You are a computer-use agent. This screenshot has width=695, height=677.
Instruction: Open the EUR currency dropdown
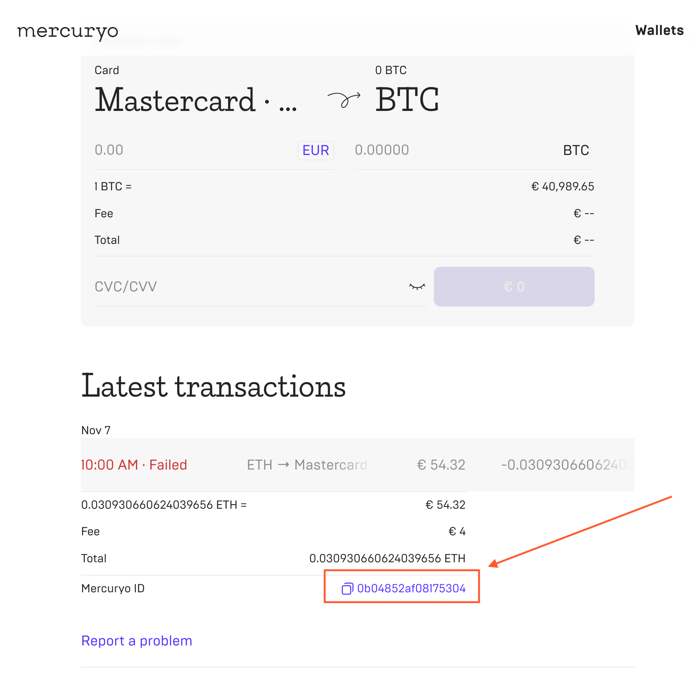[x=316, y=150]
